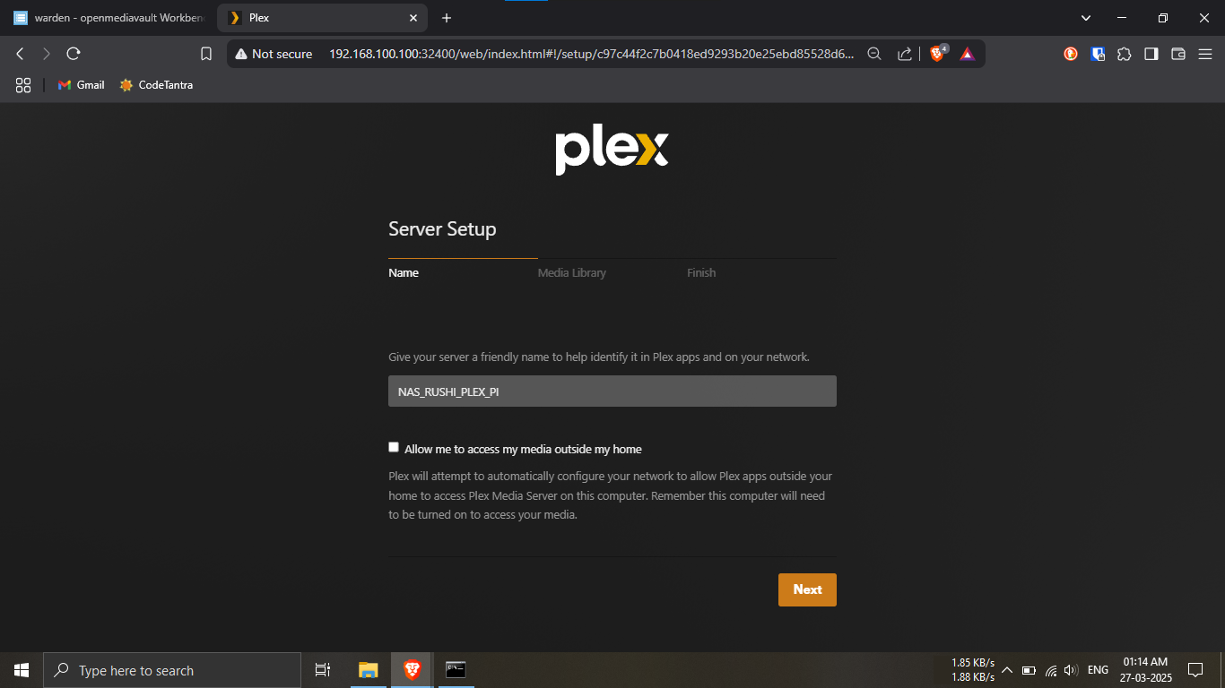This screenshot has height=688, width=1225.
Task: Click the bookmark icon beside address bar
Action: click(206, 54)
